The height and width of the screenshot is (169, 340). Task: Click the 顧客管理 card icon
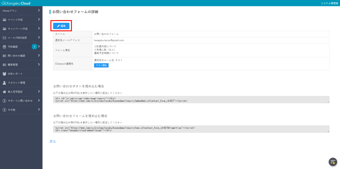4,65
